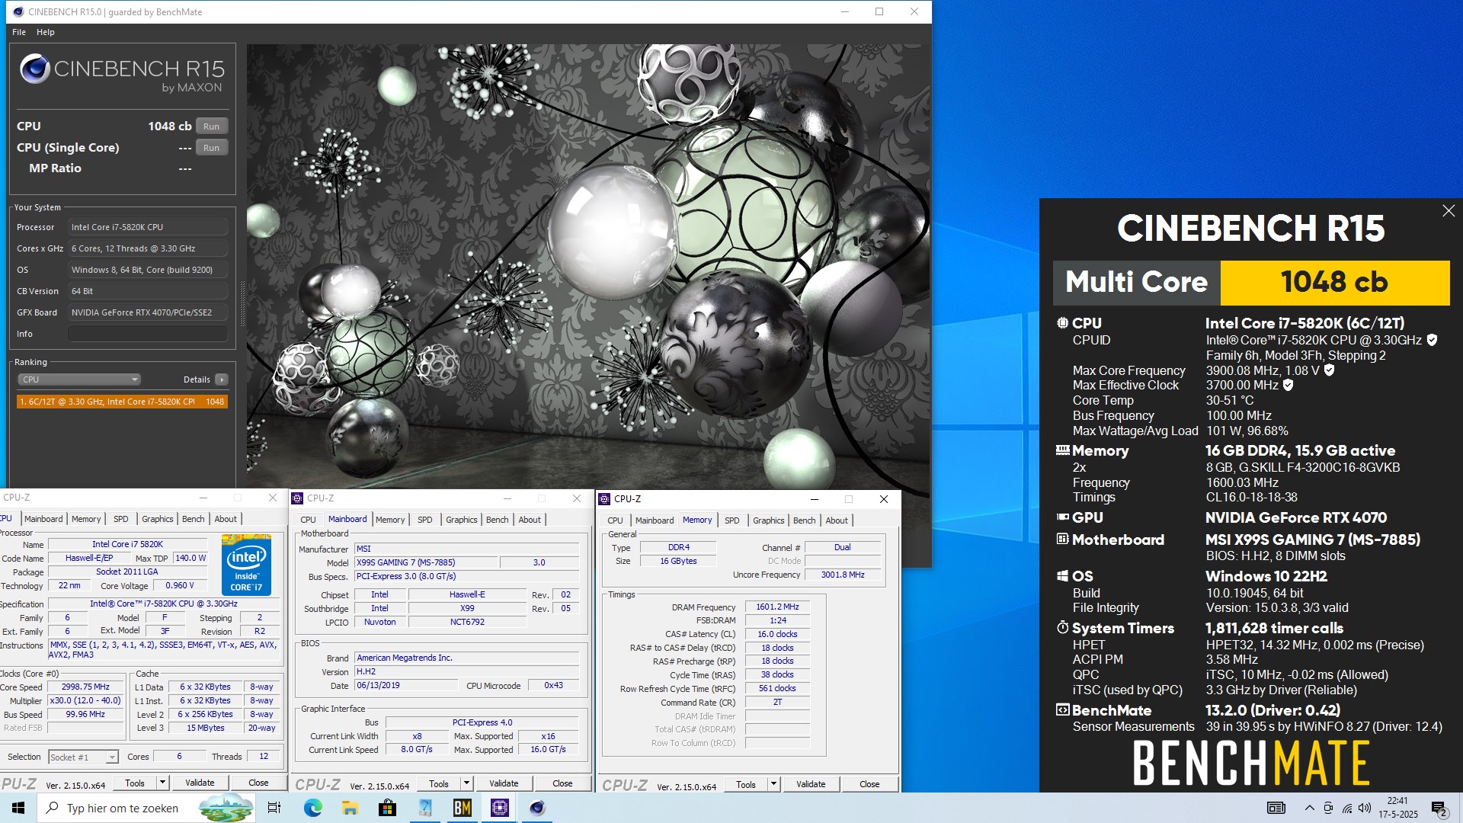Viewport: 1463px width, 823px height.
Task: Click the CPU-Z Memory window title icon
Action: tap(604, 499)
